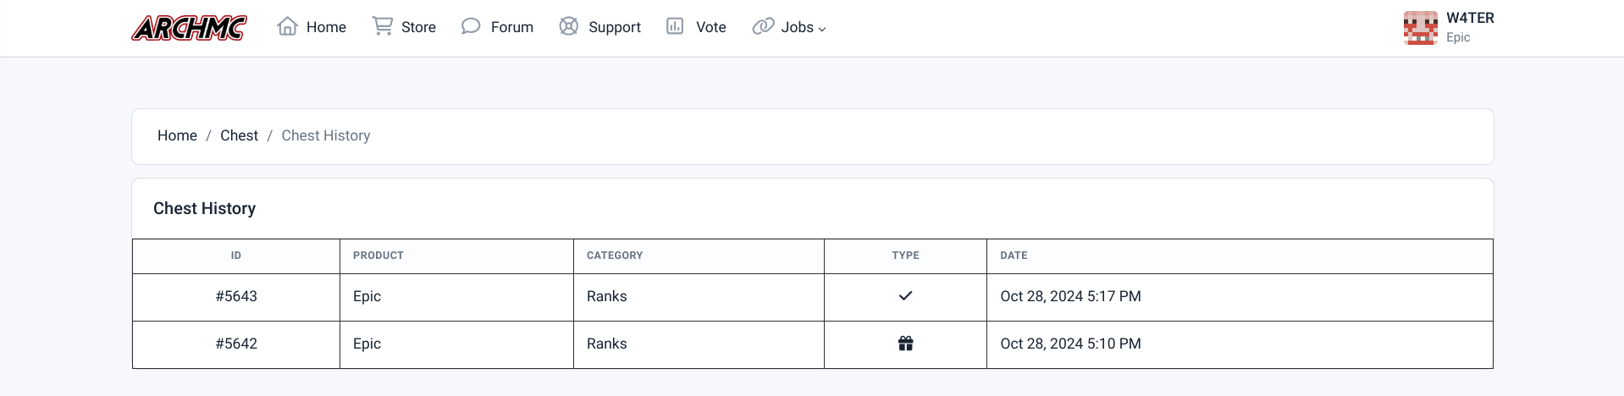Expand the Jobs dropdown chevron

(x=821, y=29)
